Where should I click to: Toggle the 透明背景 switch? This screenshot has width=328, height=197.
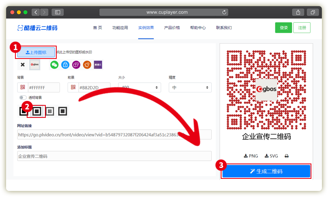point(22,97)
